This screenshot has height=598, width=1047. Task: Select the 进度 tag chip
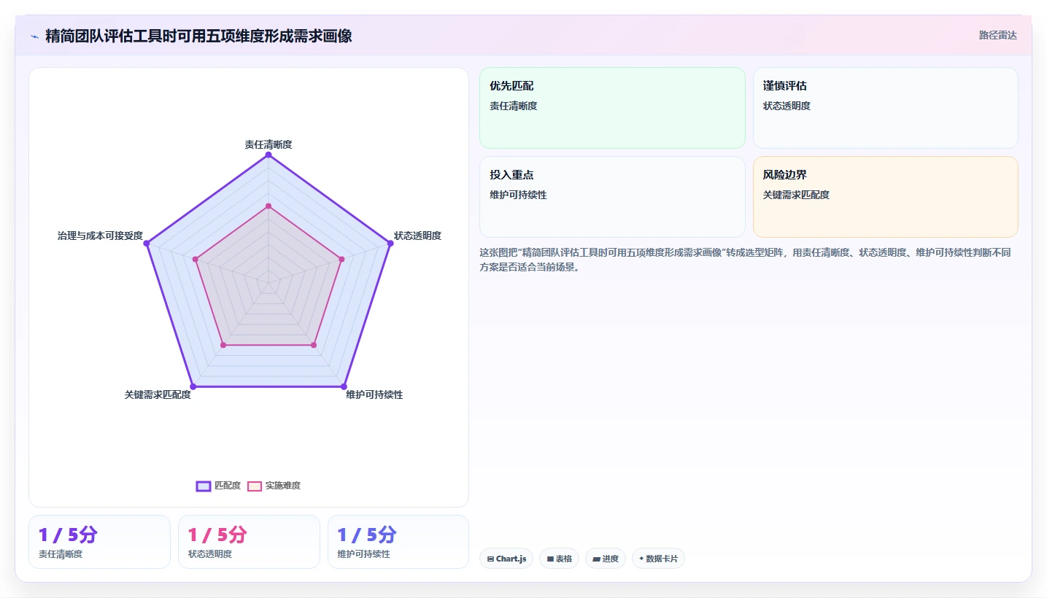pyautogui.click(x=606, y=559)
